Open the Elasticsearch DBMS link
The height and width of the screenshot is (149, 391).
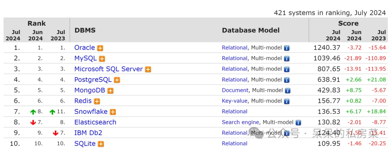point(95,122)
